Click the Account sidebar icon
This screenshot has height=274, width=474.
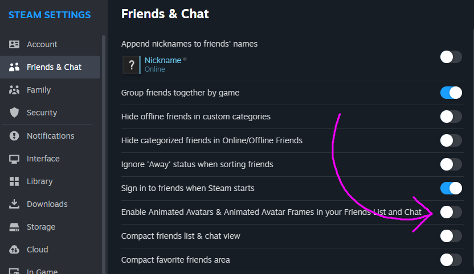[x=15, y=44]
